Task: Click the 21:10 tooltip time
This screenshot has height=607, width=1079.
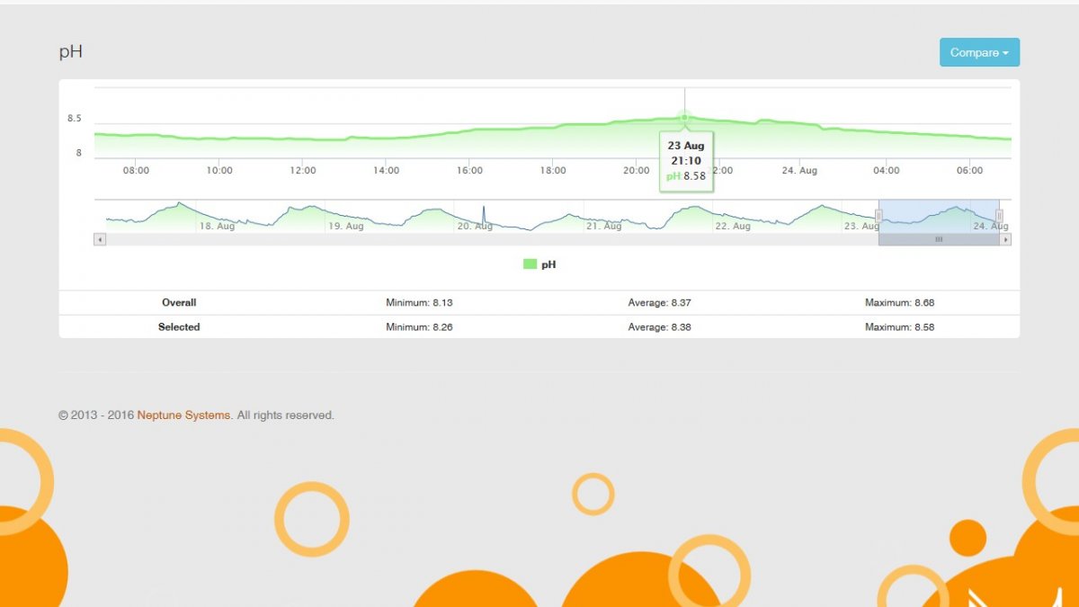Action: [x=686, y=161]
